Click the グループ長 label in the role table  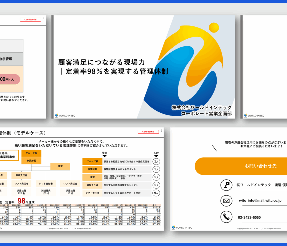pos(92,161)
